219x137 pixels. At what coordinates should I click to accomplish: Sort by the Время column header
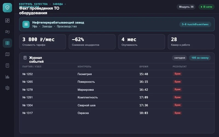144,67
